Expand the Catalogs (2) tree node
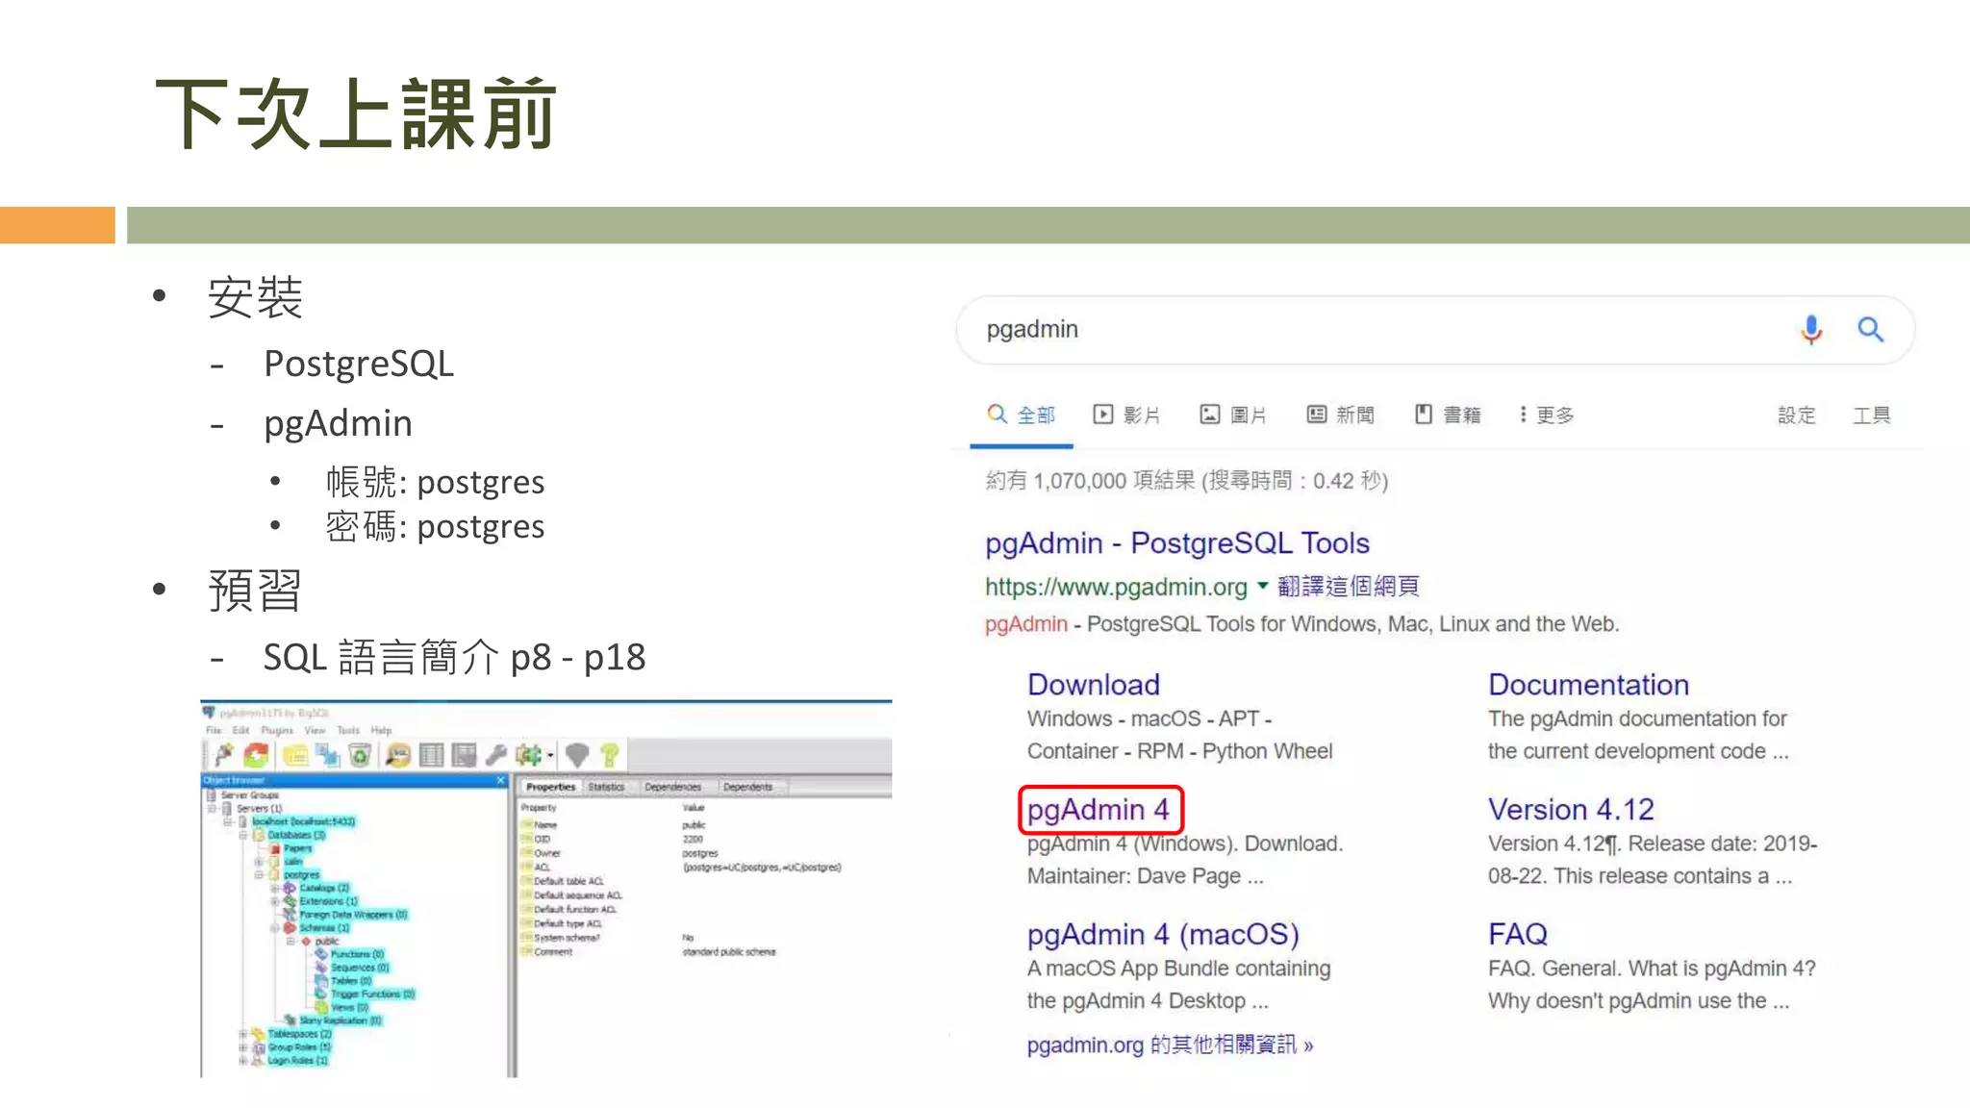The height and width of the screenshot is (1108, 1970). 275,888
